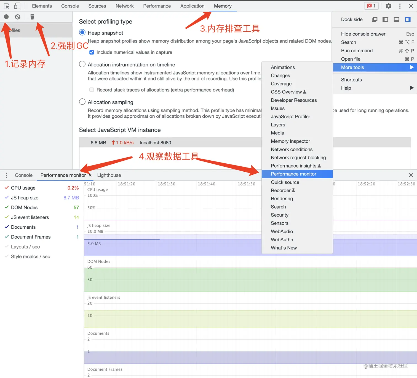This screenshot has width=417, height=378.
Task: Select the inspect element picker icon
Action: [6, 6]
